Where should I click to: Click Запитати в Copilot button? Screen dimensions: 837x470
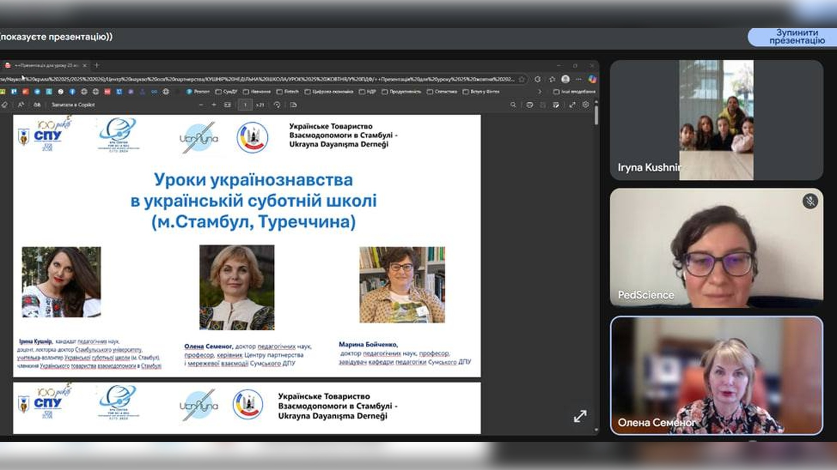(x=73, y=105)
